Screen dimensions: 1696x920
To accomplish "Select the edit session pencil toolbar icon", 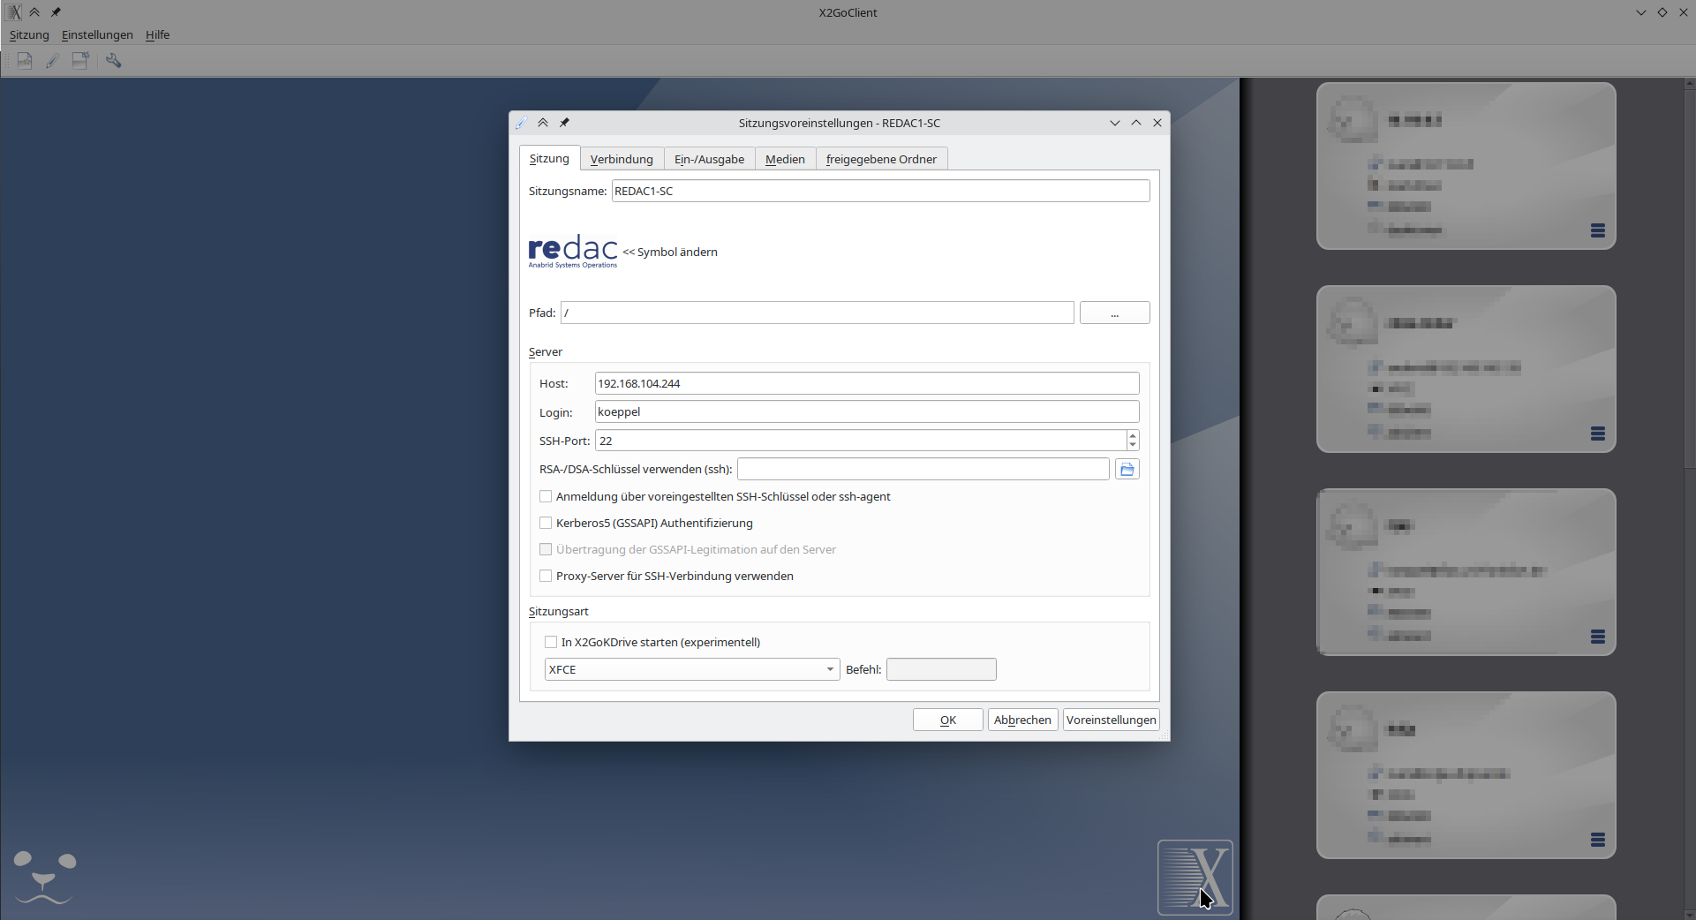I will (x=52, y=60).
